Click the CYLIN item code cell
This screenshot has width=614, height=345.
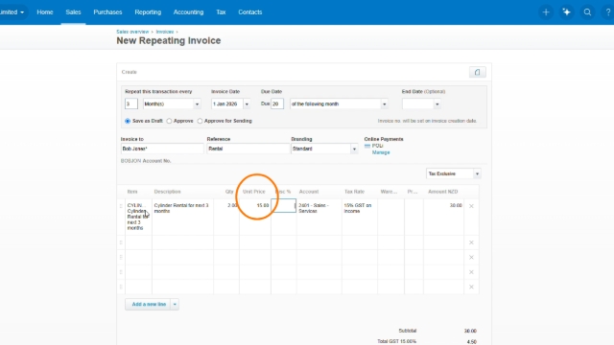[x=138, y=217]
